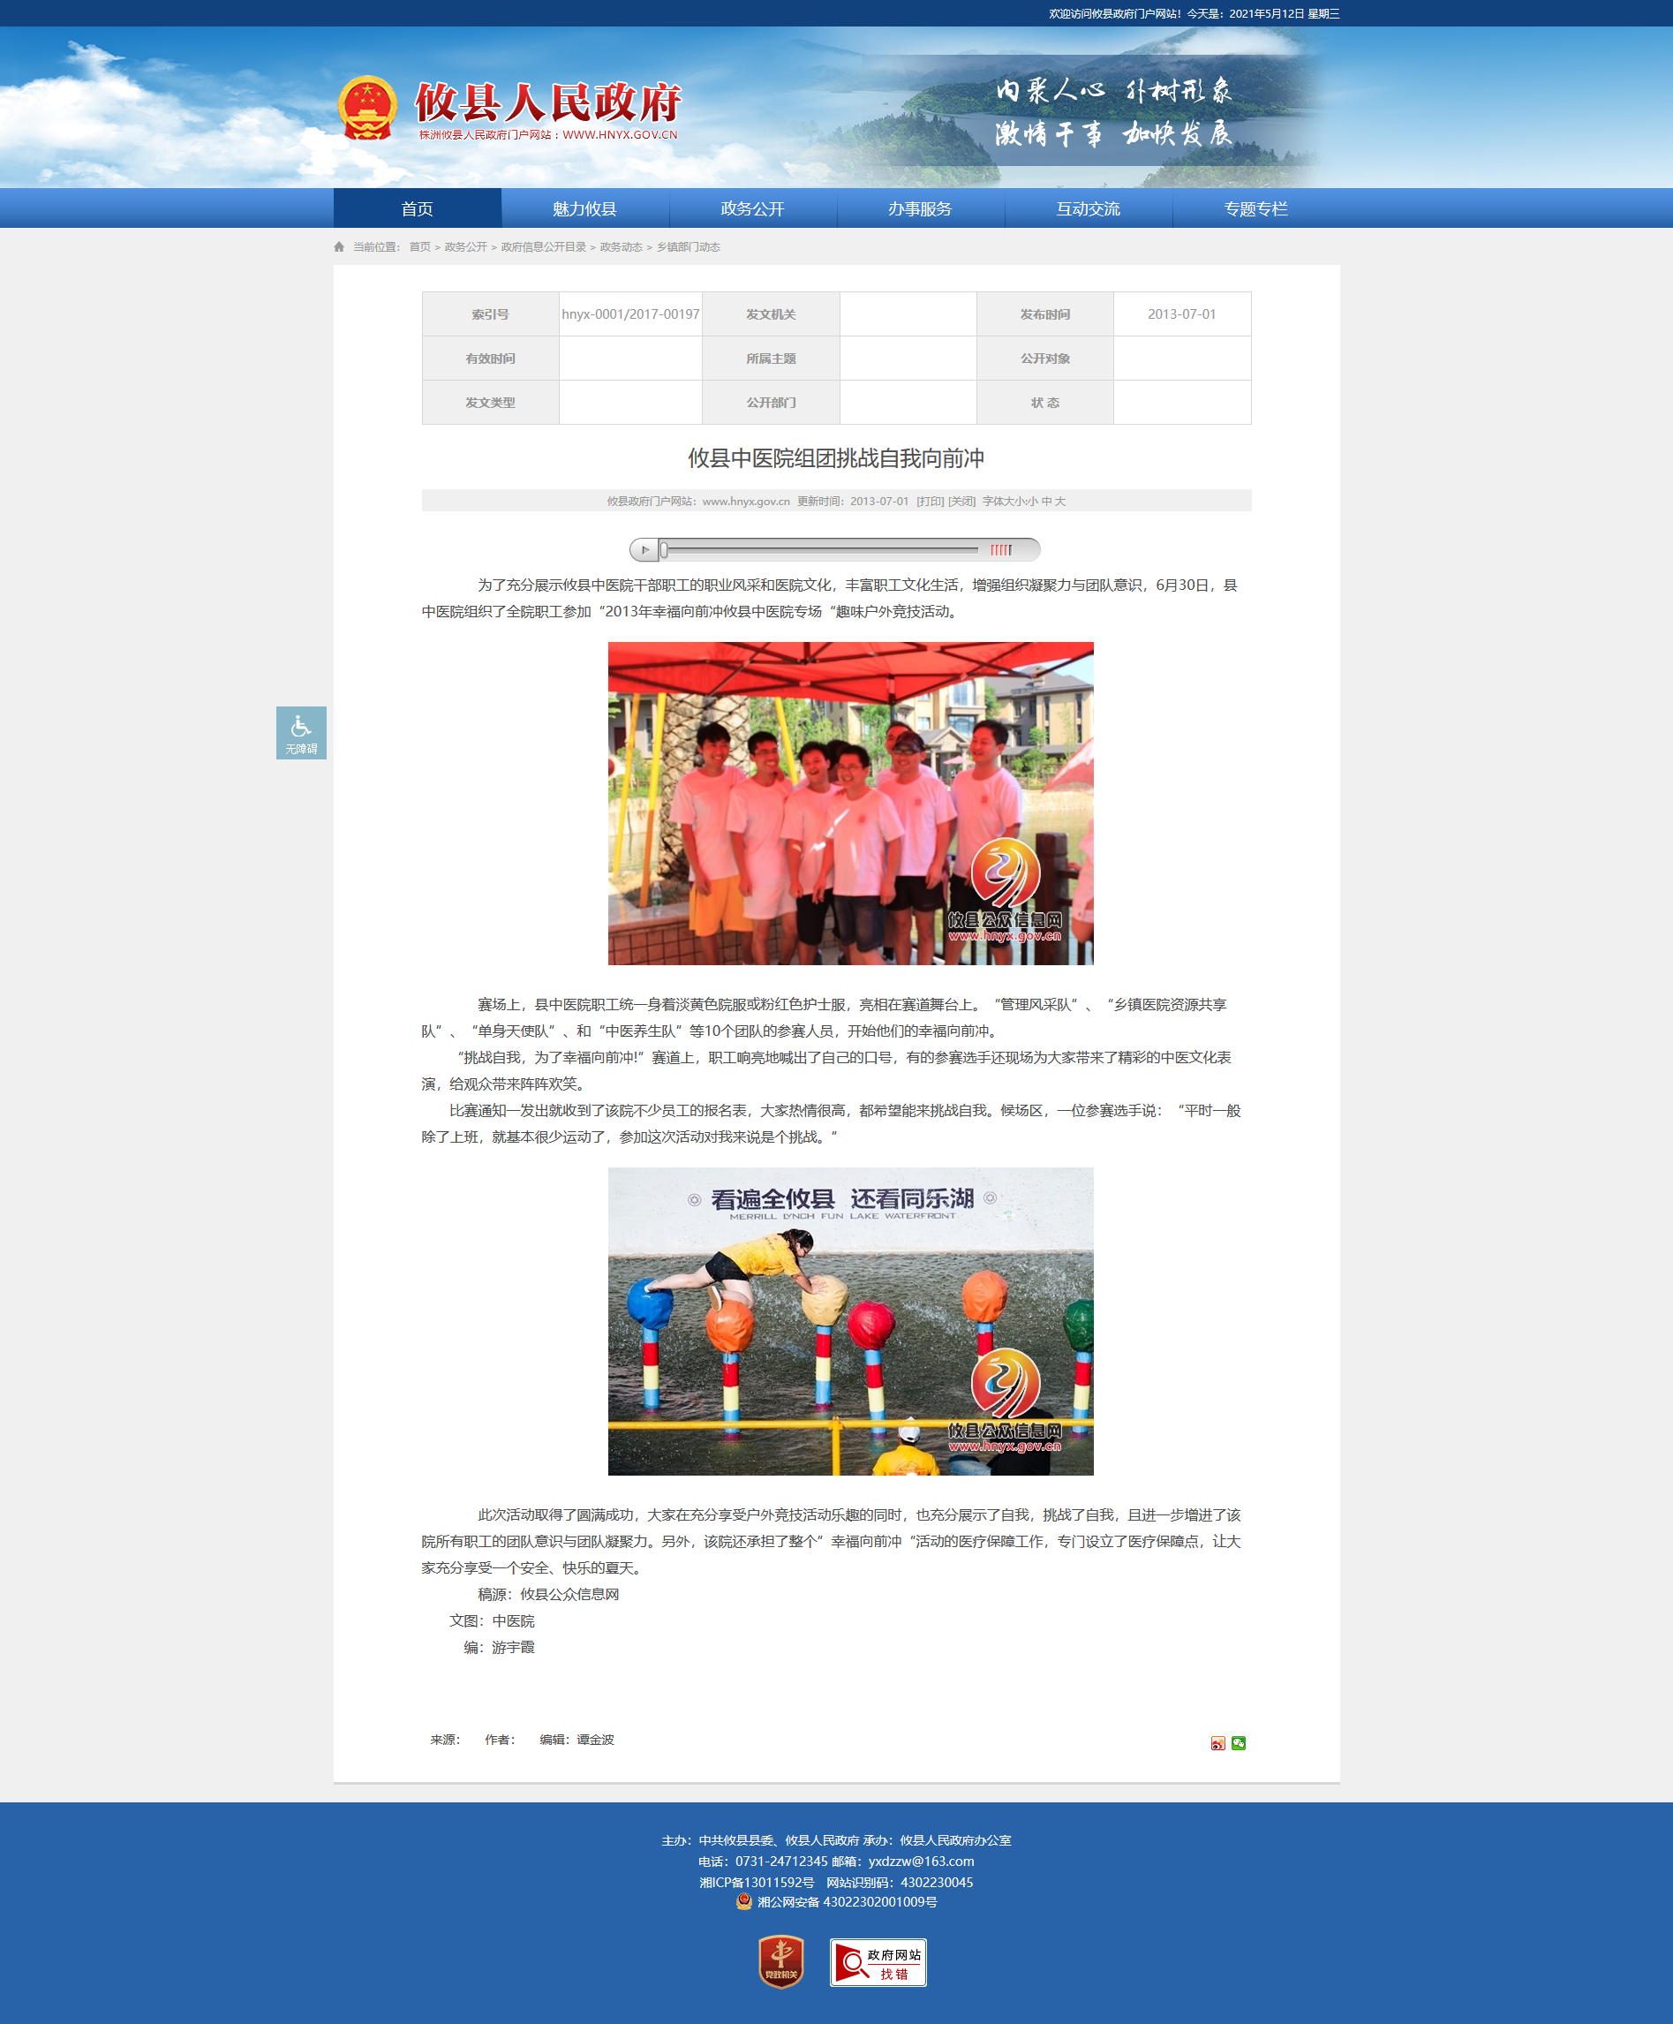The height and width of the screenshot is (2024, 1673).
Task: Open 乡镇部门动态 breadcrumb link
Action: point(688,246)
